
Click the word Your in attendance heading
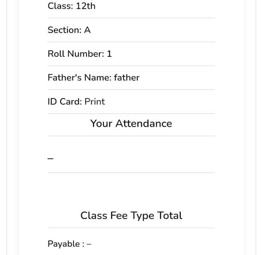coord(102,123)
